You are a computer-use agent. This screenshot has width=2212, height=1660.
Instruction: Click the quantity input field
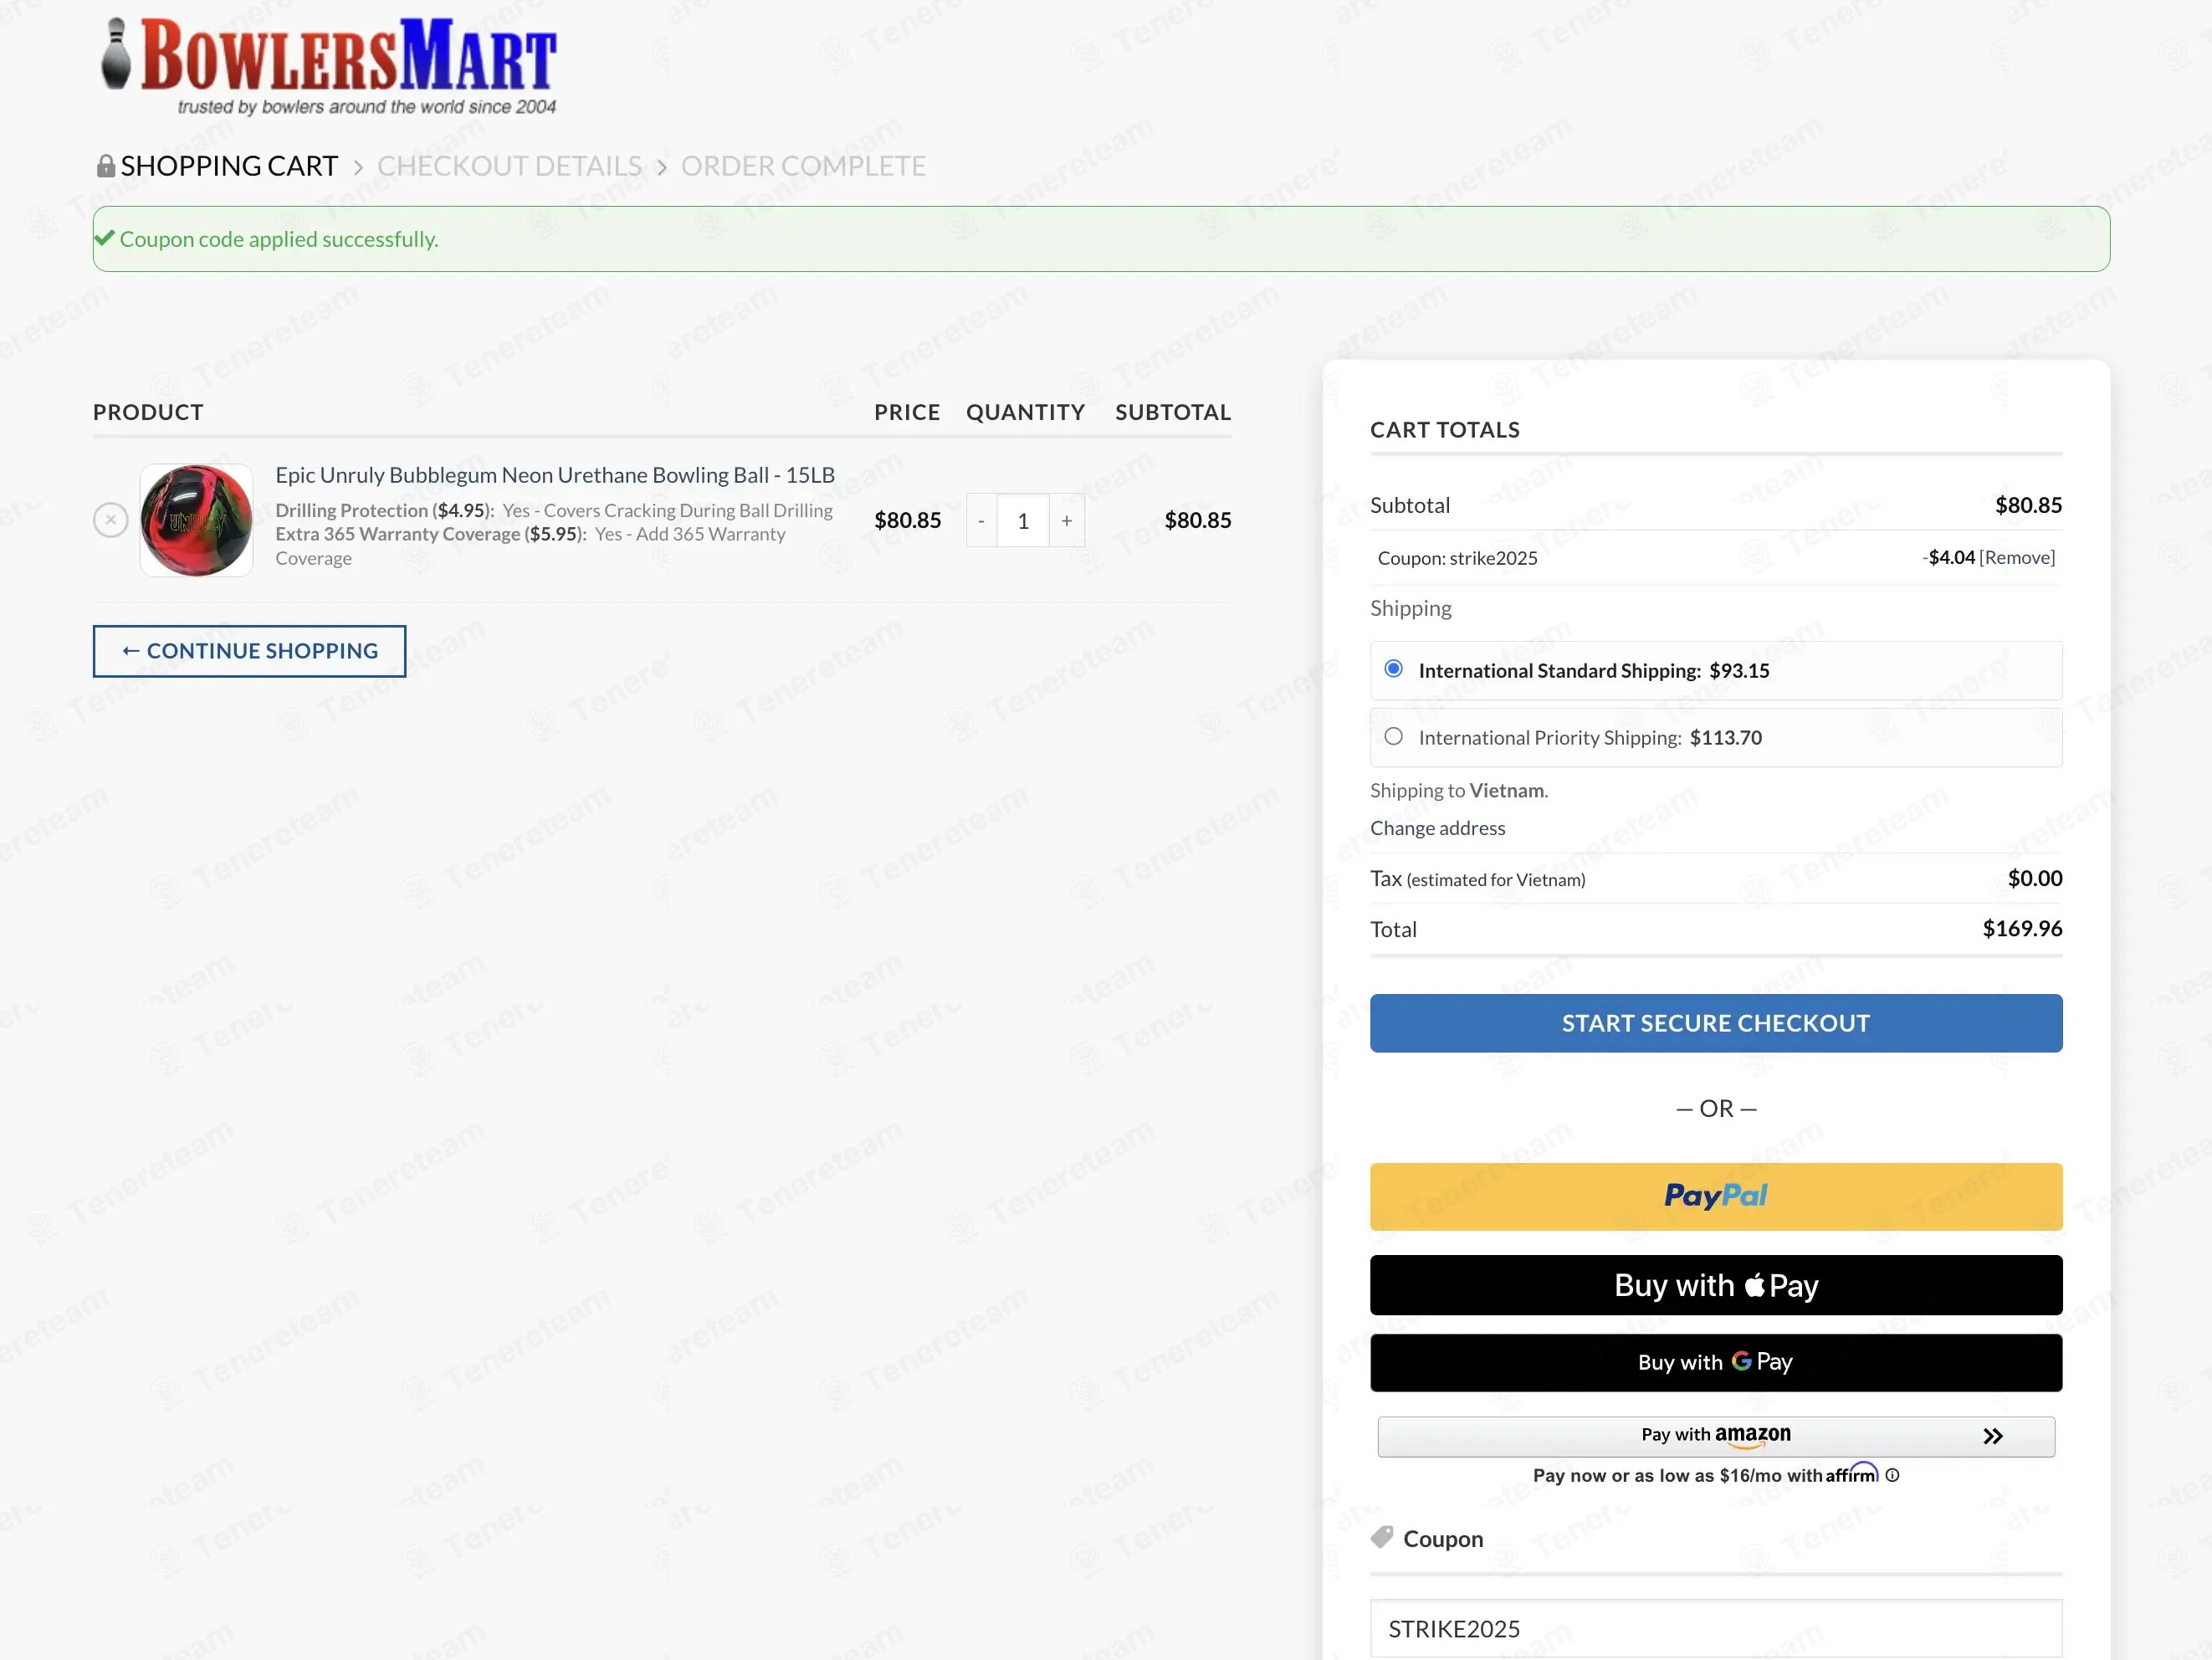[1023, 520]
